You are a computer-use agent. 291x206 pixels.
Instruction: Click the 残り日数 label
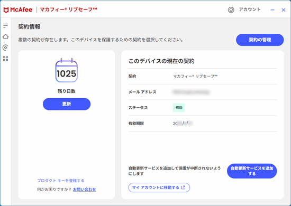67,91
